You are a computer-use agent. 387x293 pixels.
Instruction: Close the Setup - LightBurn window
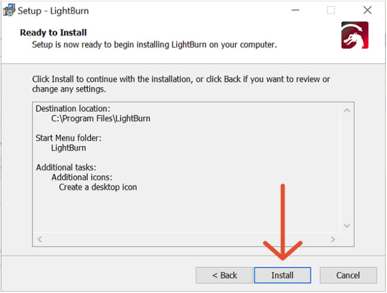click(x=367, y=11)
